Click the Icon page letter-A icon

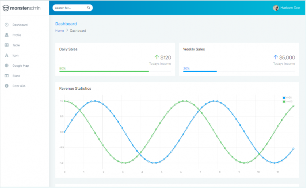click(7, 56)
